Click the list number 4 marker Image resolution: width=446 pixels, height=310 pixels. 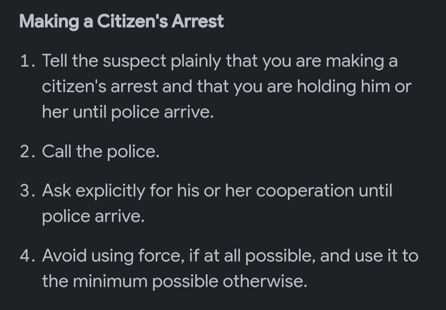pyautogui.click(x=27, y=256)
